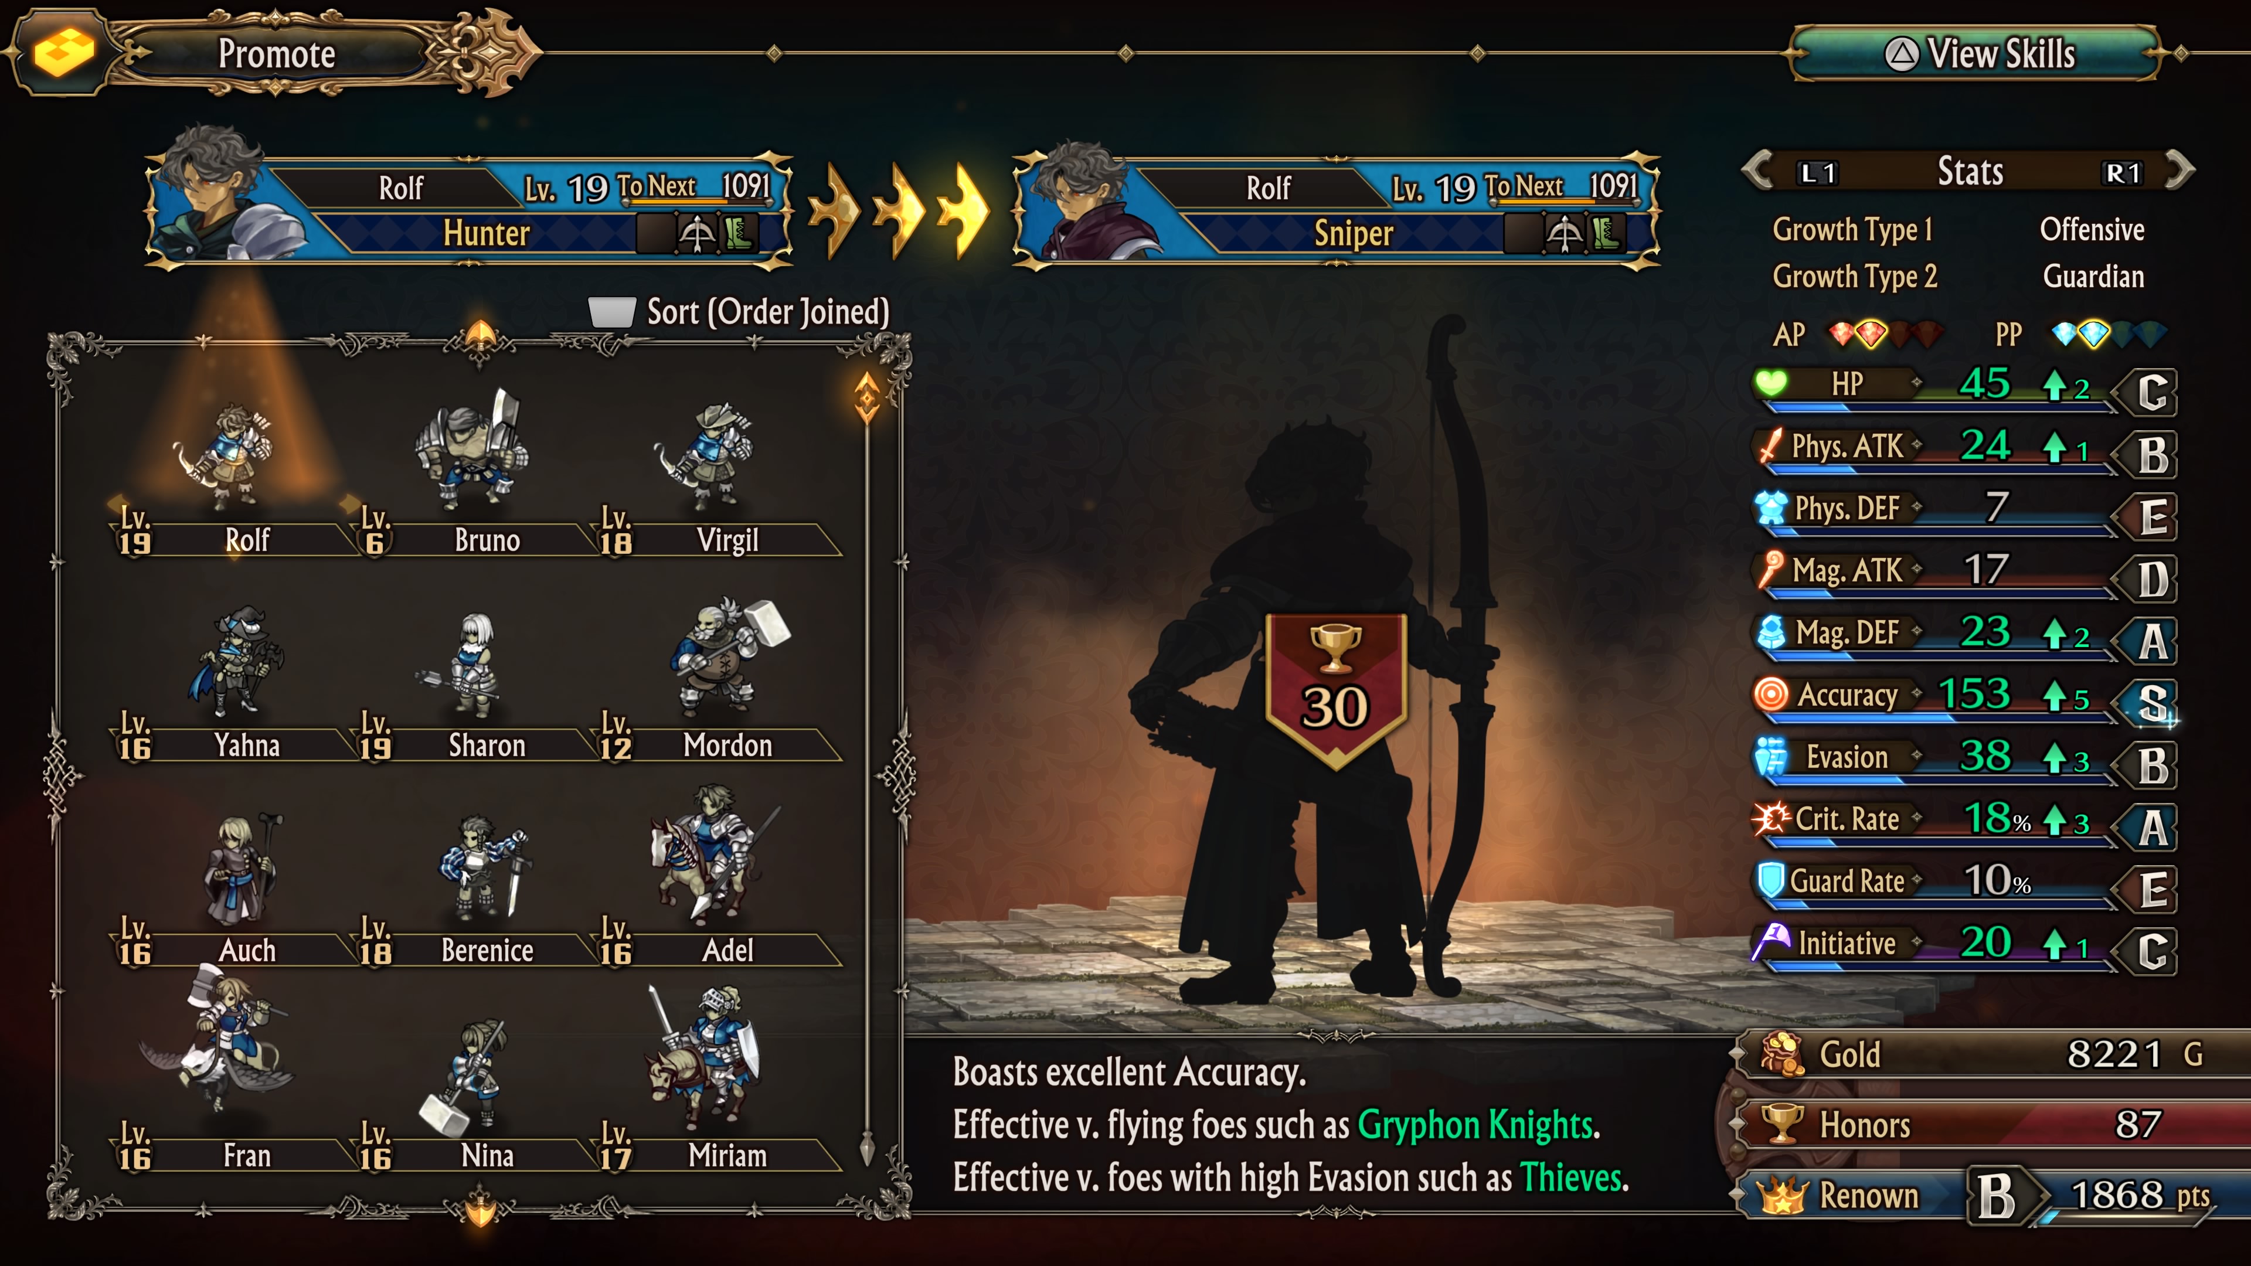This screenshot has width=2251, height=1266.
Task: Click the gold coin pile icon
Action: [x=1781, y=1053]
